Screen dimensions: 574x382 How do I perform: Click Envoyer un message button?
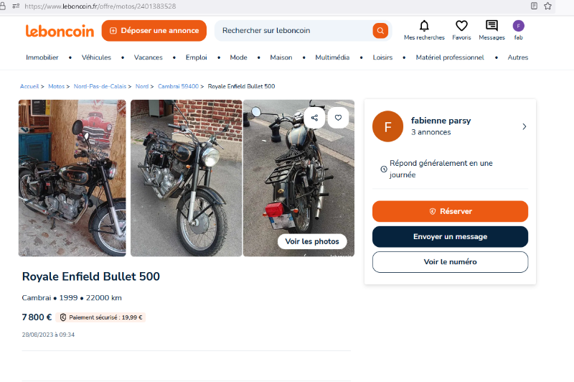(x=450, y=237)
